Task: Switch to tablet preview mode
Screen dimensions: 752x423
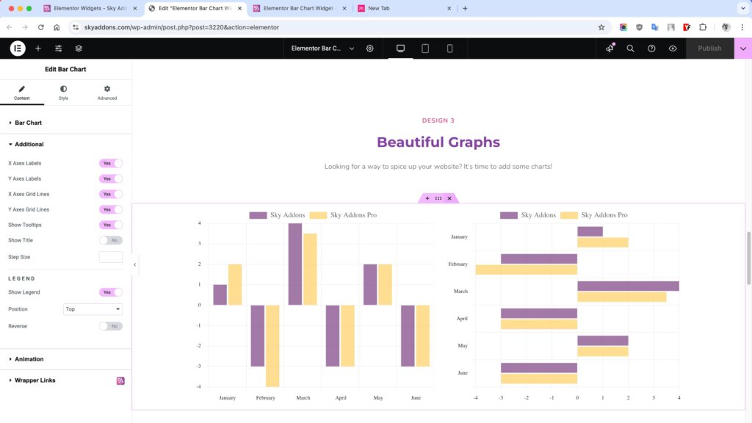Action: 425,48
